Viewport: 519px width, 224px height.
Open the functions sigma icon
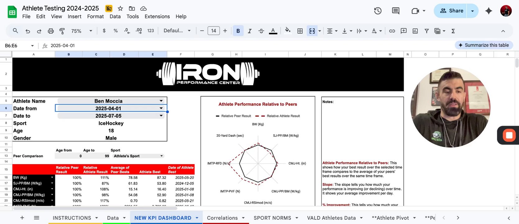pyautogui.click(x=453, y=31)
